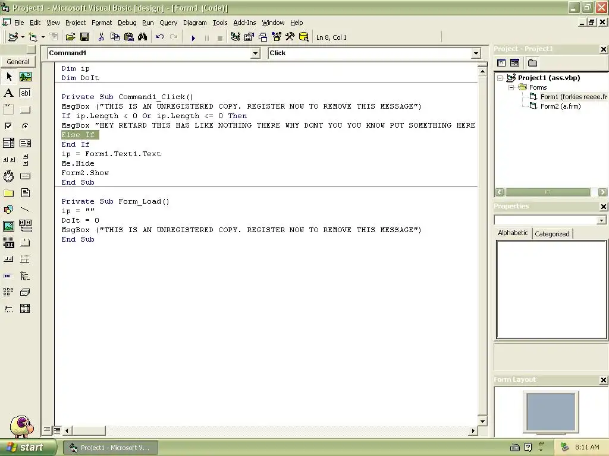
Task: Click the Break (pause) toolbar button
Action: click(206, 38)
